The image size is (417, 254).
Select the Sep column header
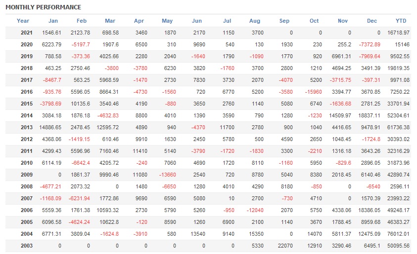(x=284, y=21)
